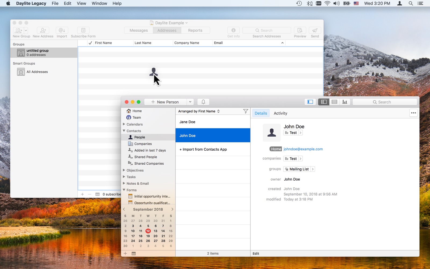This screenshot has width=430, height=269.
Task: Sort by Last Name column header
Action: pos(153,43)
